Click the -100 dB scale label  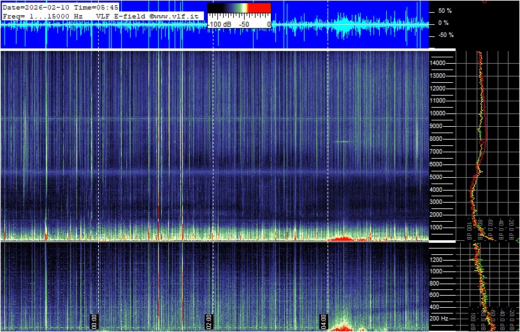[x=220, y=24]
